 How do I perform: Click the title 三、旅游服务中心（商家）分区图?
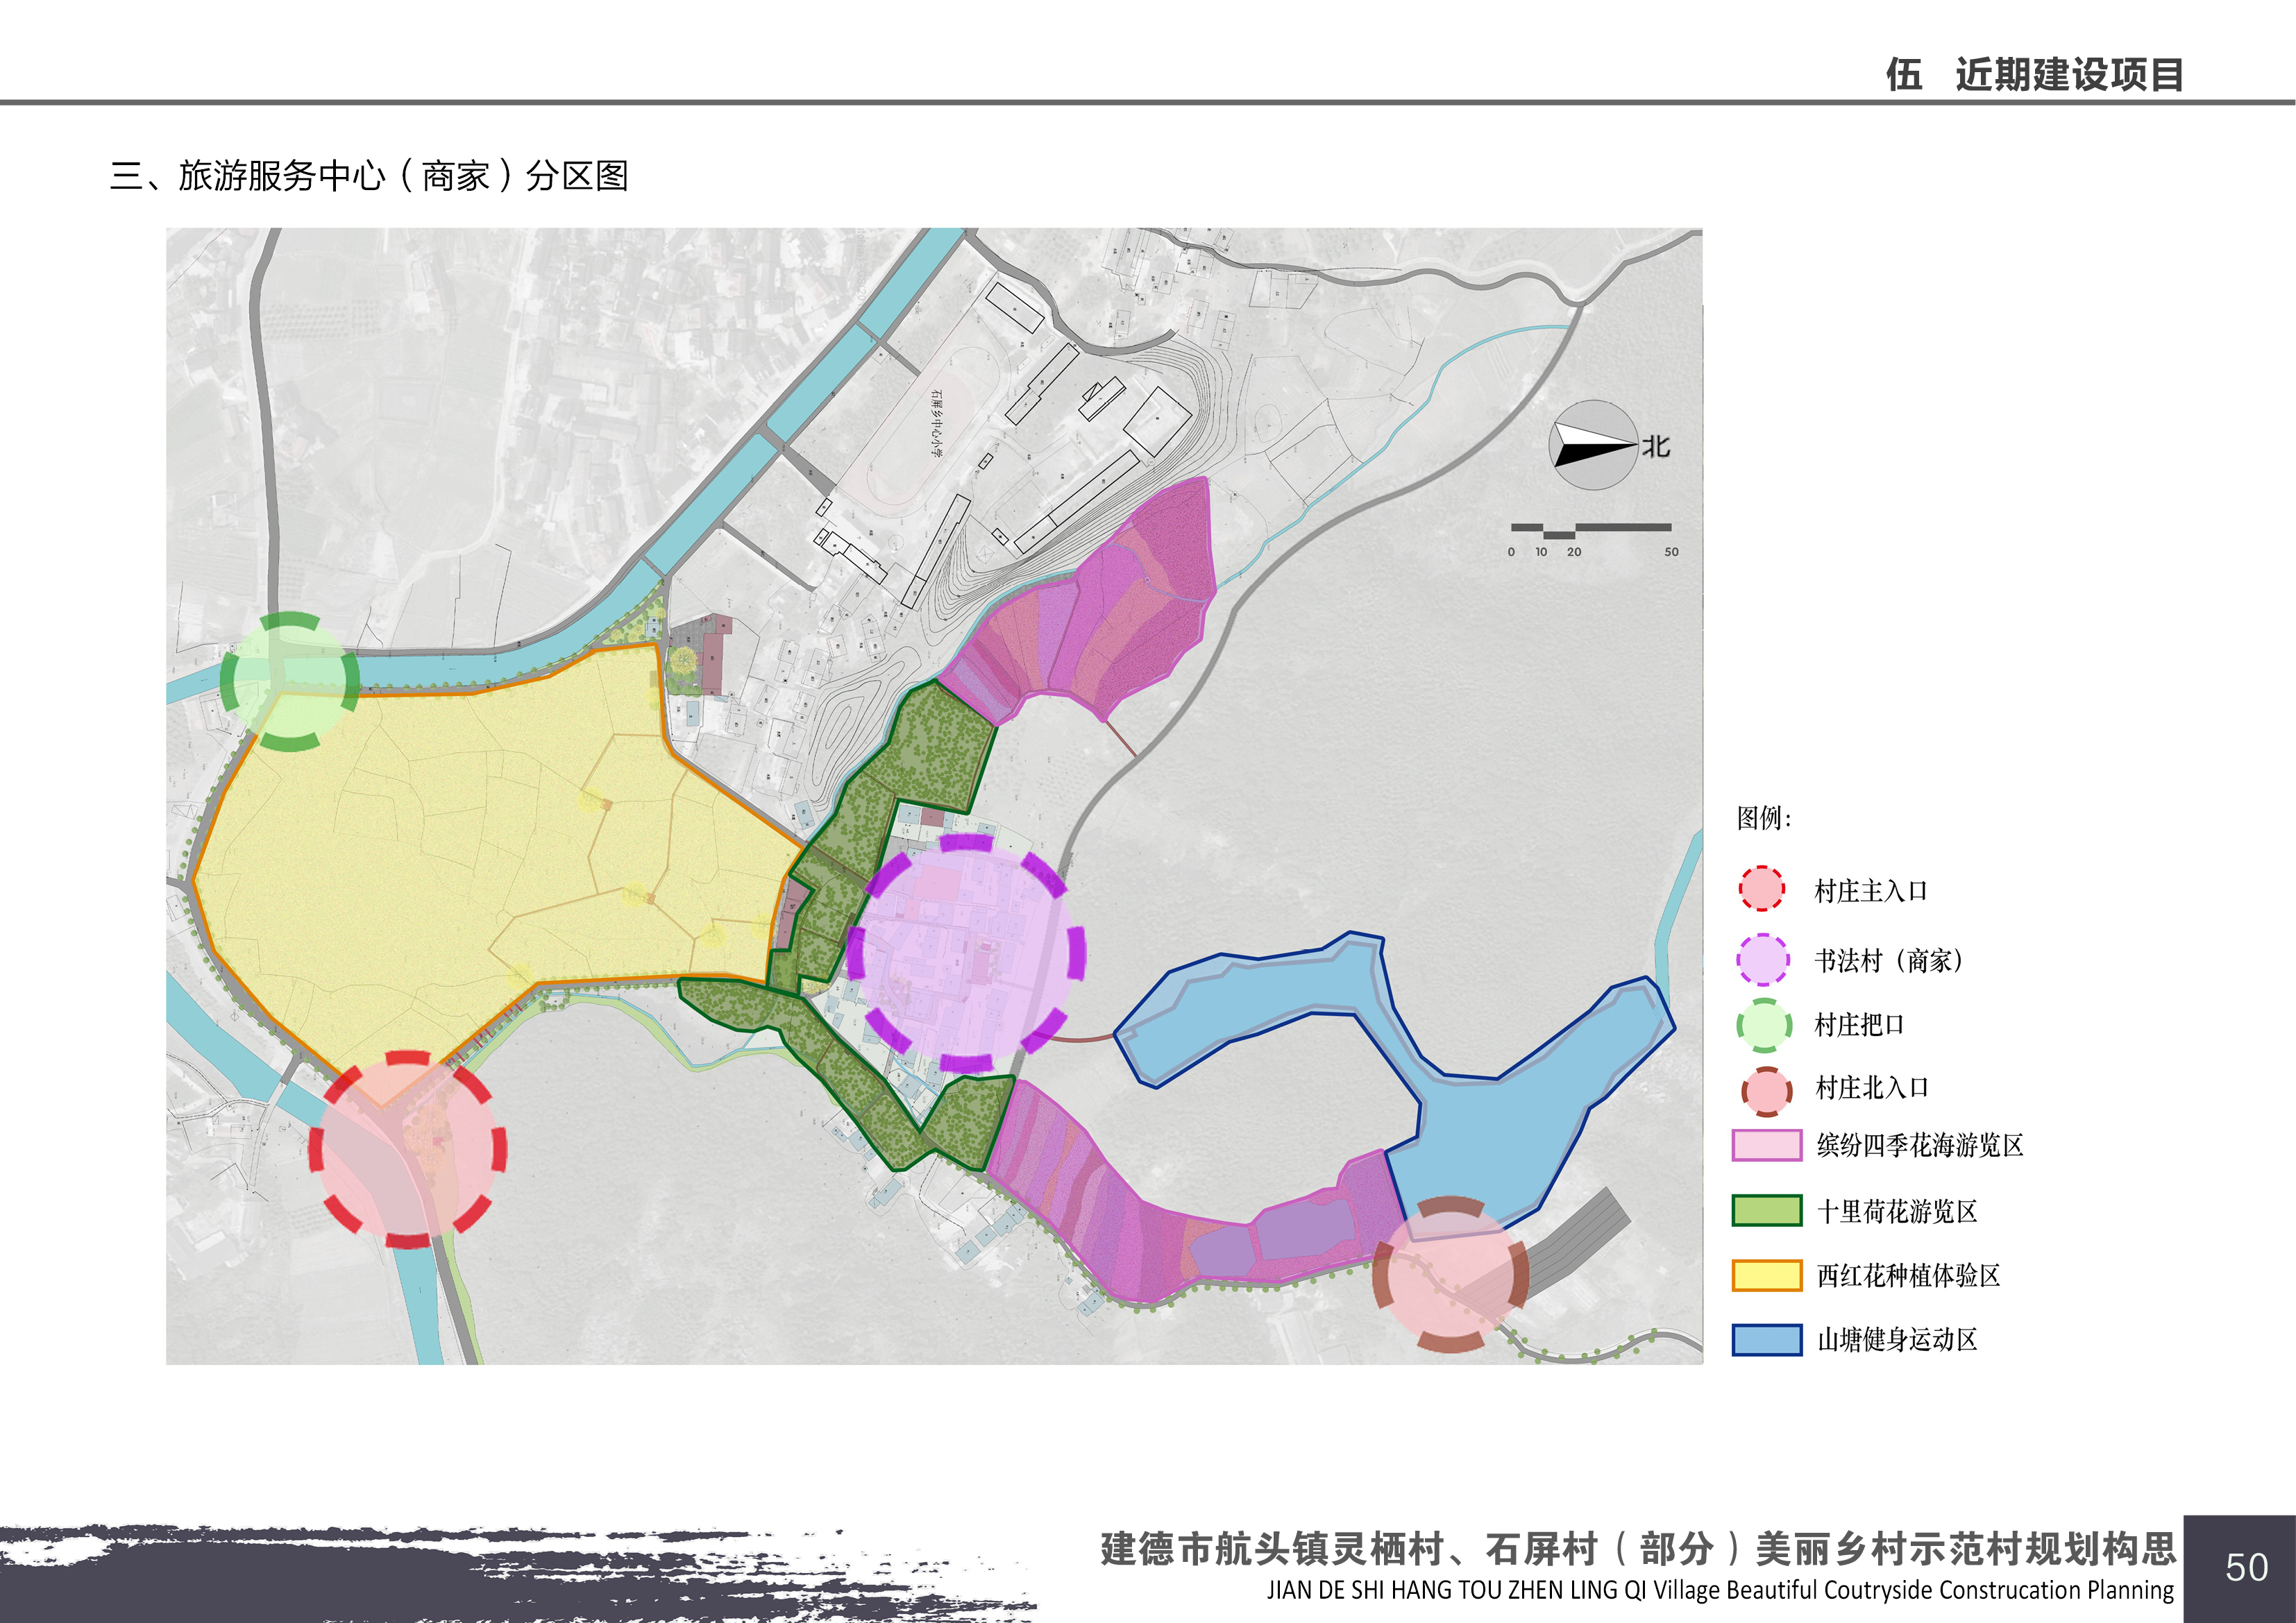pyautogui.click(x=369, y=176)
